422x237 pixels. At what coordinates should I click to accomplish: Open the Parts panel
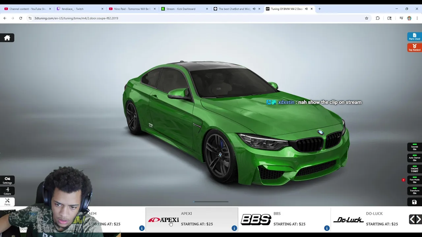tap(7, 202)
